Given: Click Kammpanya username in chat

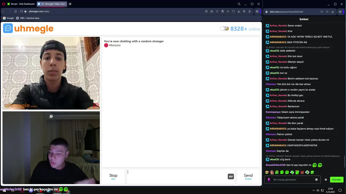Looking at the screenshot, I should (273, 112).
